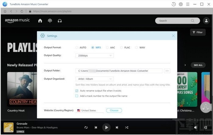
Task: Open Amazon Music home icon
Action: click(40, 21)
